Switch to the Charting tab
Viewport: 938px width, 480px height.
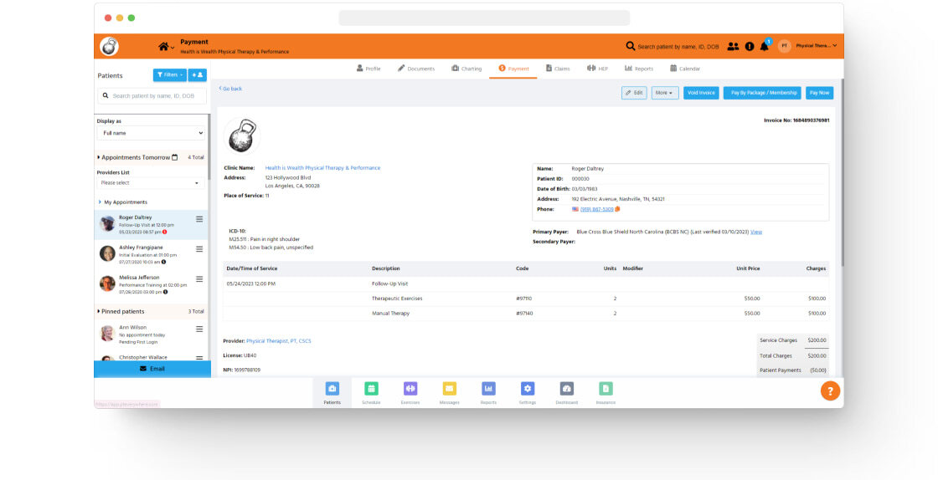466,69
